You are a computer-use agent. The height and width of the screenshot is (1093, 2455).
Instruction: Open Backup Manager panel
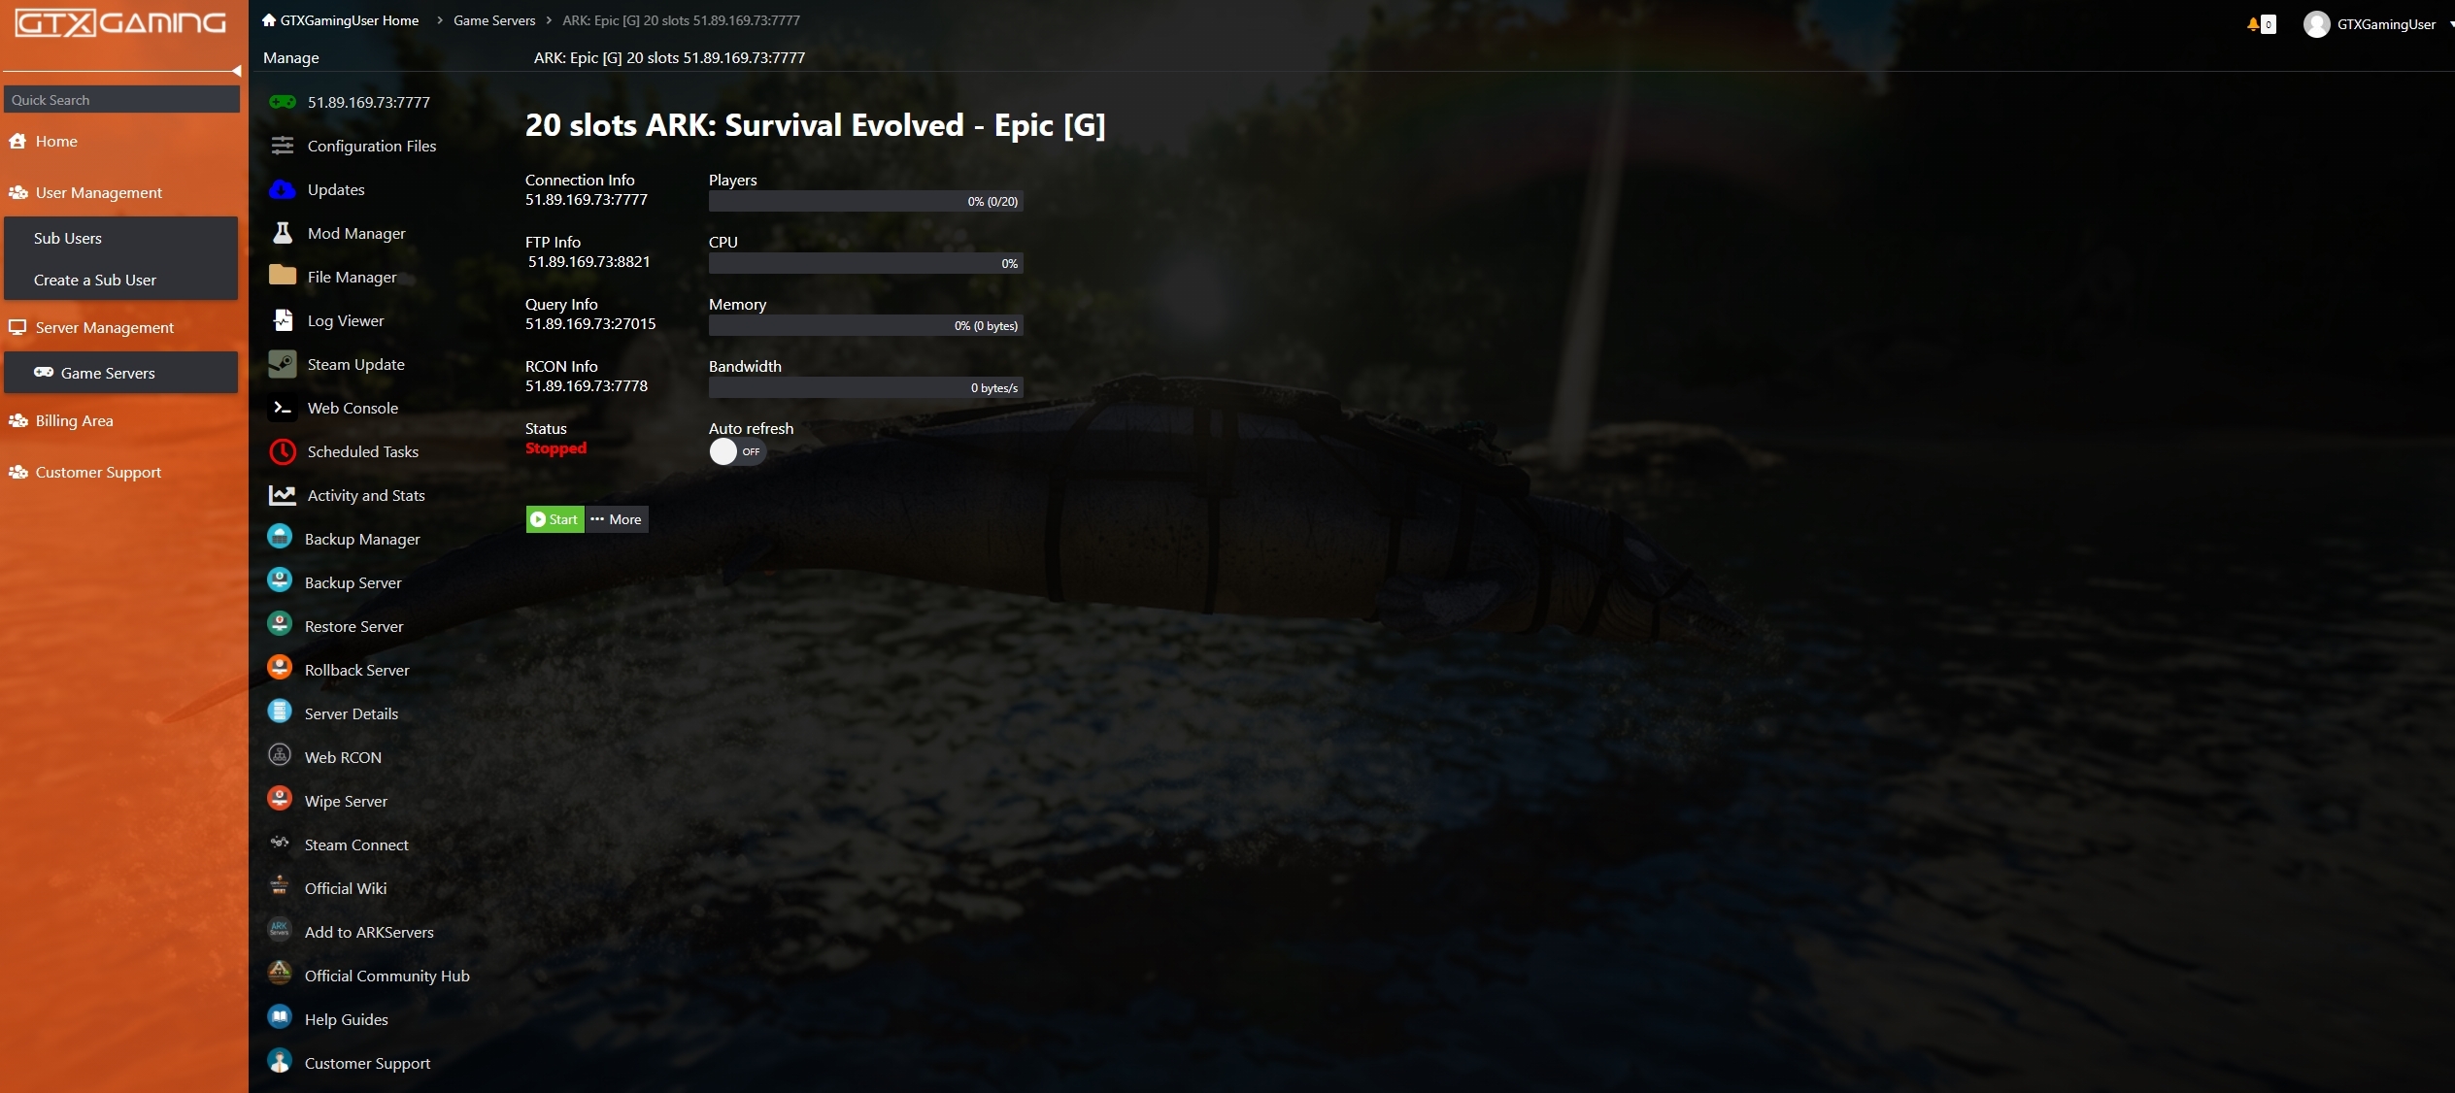363,539
